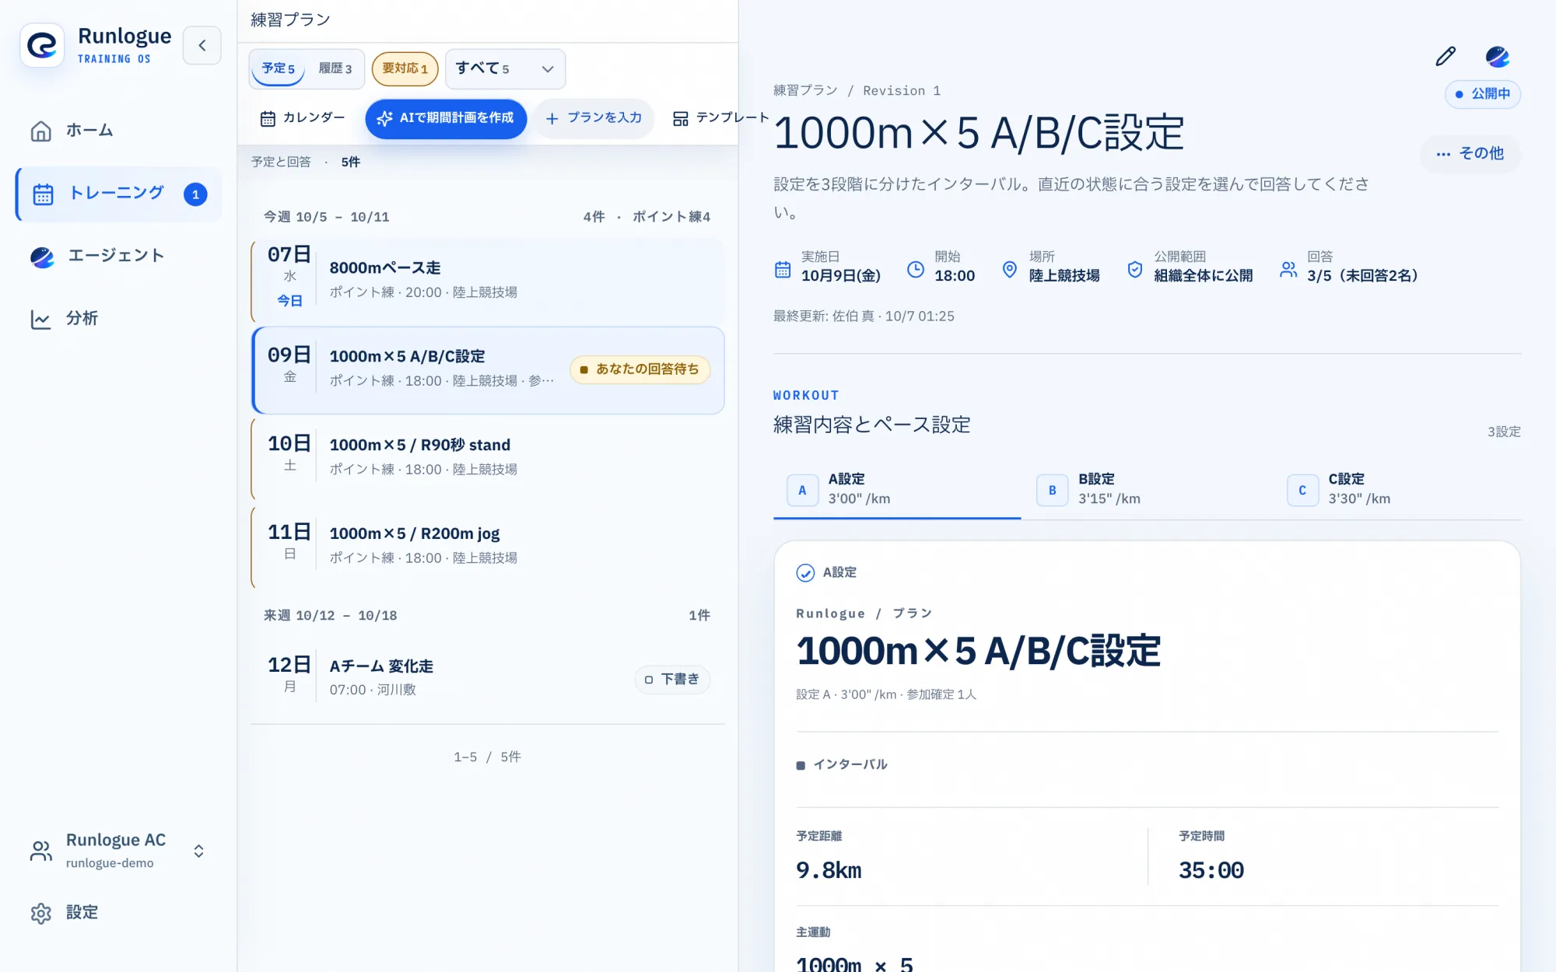Click the あなたの回答待ち badge

point(640,369)
